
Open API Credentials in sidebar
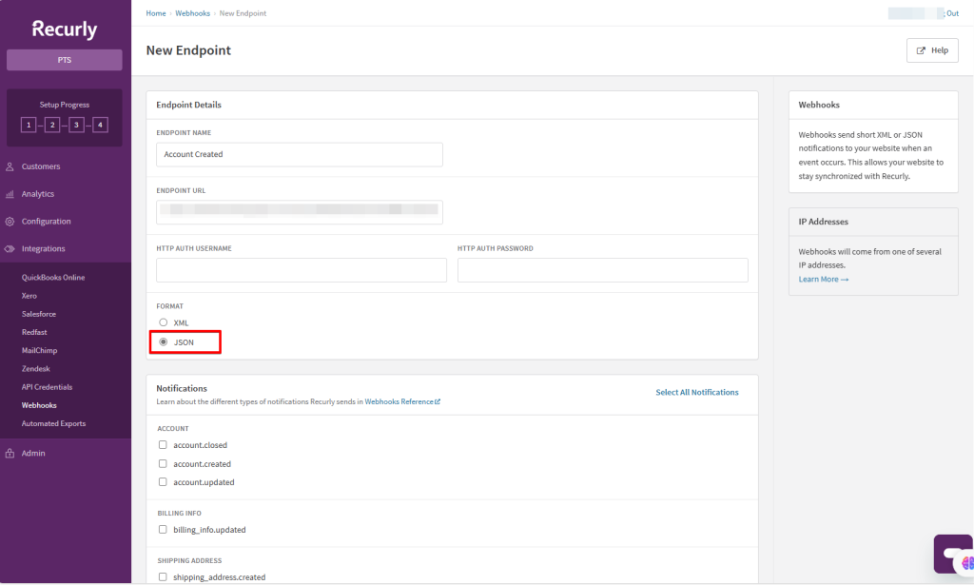pyautogui.click(x=47, y=387)
